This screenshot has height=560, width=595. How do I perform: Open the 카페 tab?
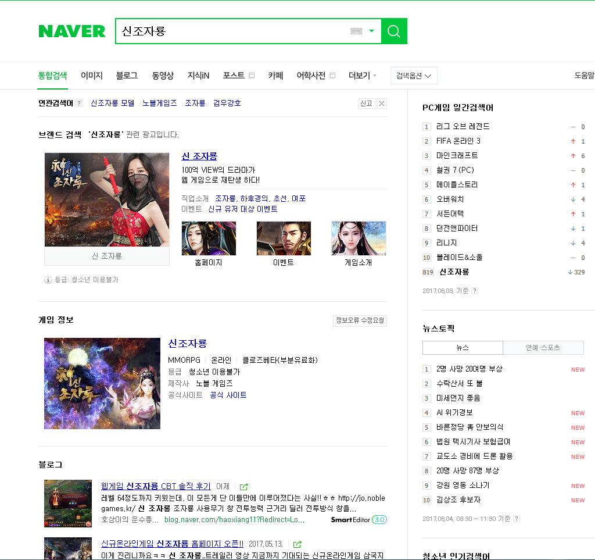tap(275, 76)
